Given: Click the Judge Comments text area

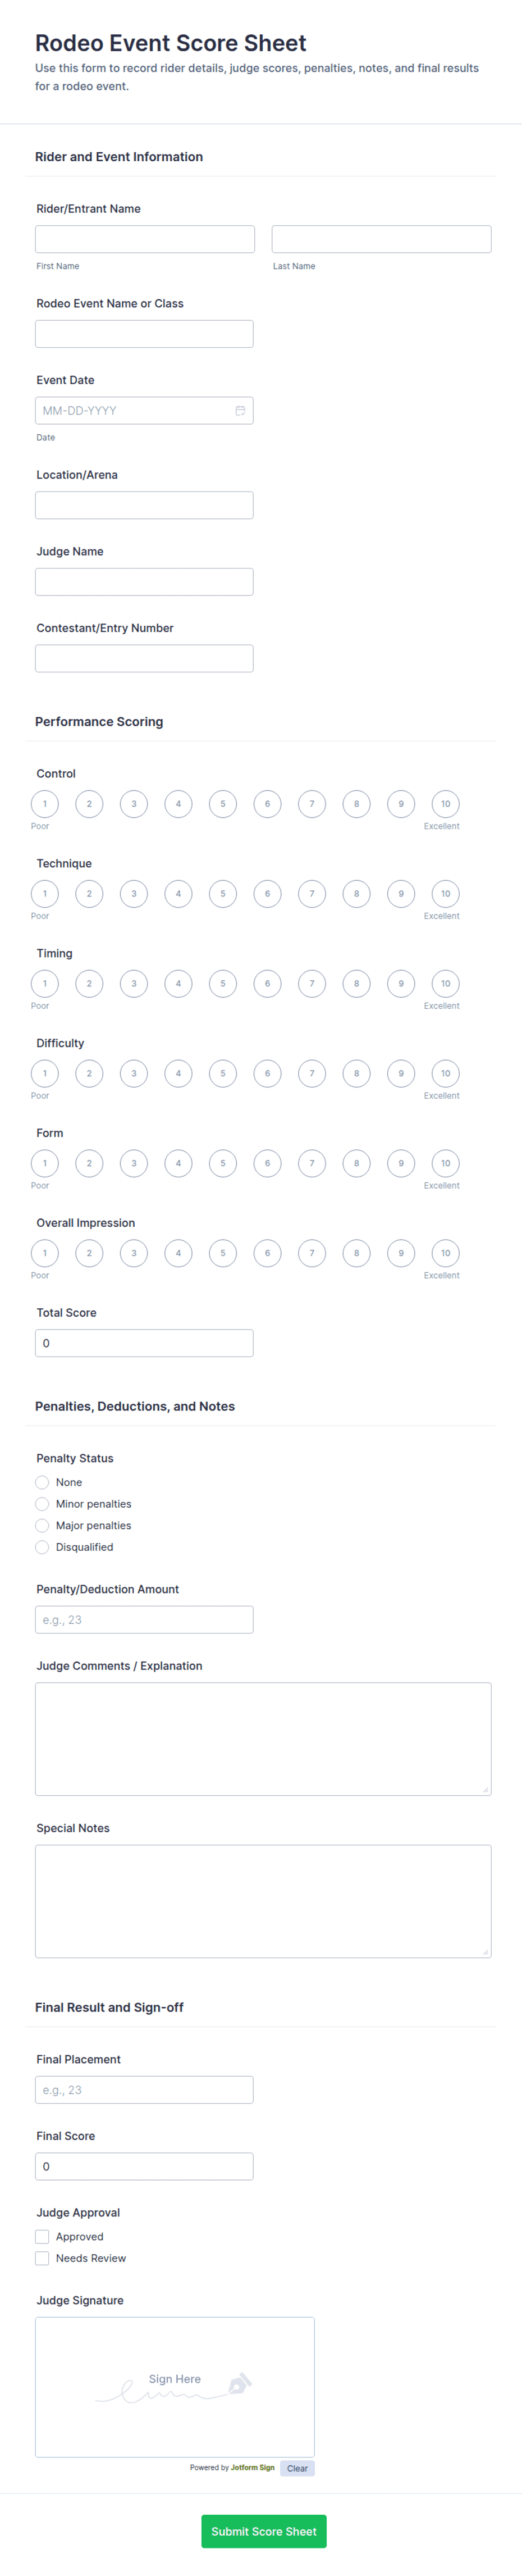Looking at the screenshot, I should (263, 1739).
